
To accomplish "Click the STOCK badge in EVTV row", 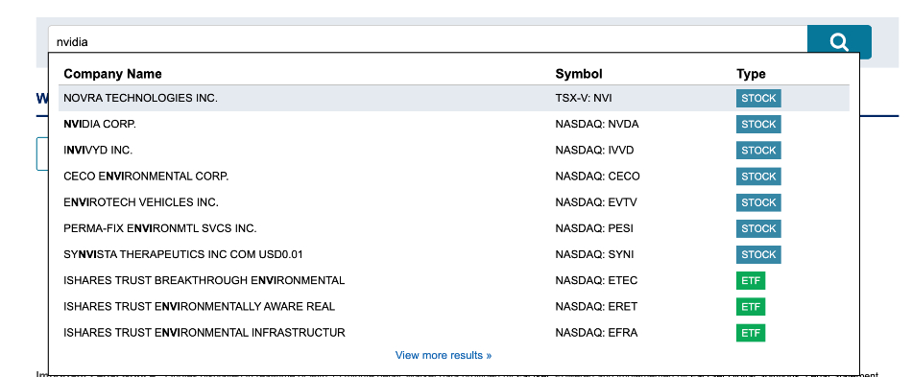I will tap(758, 202).
